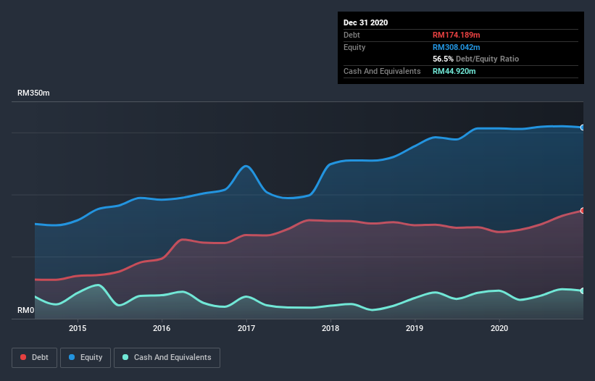Viewport: 595px width, 381px height.
Task: Click the RM308.042m equity value
Action: pos(456,47)
